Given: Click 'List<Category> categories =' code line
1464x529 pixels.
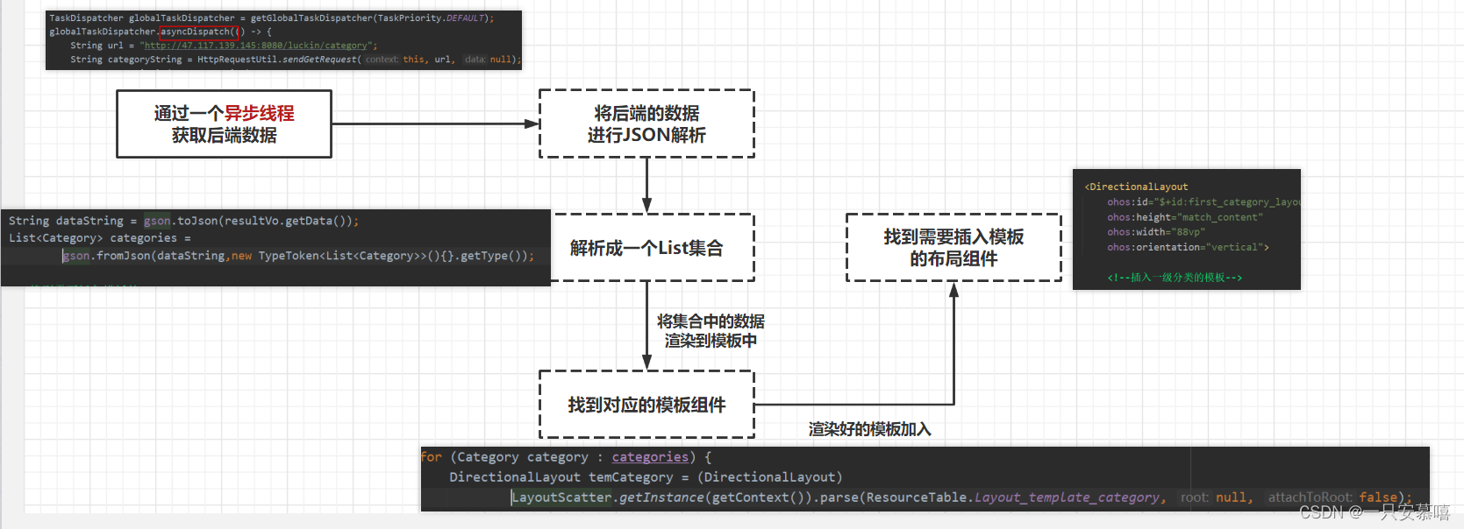Looking at the screenshot, I should click(x=100, y=238).
